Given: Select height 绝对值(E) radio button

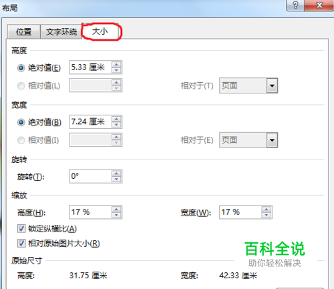Looking at the screenshot, I should 21,67.
